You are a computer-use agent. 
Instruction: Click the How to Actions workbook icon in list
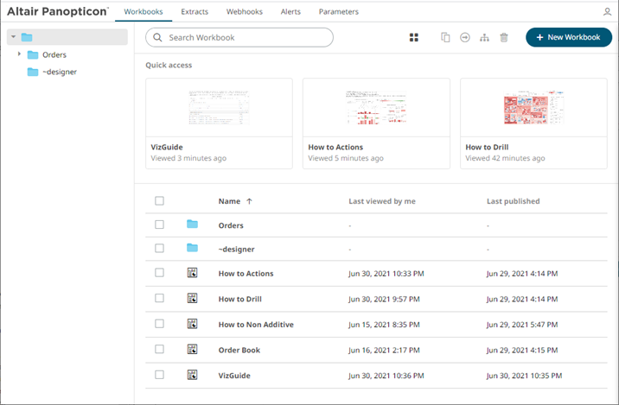point(192,274)
